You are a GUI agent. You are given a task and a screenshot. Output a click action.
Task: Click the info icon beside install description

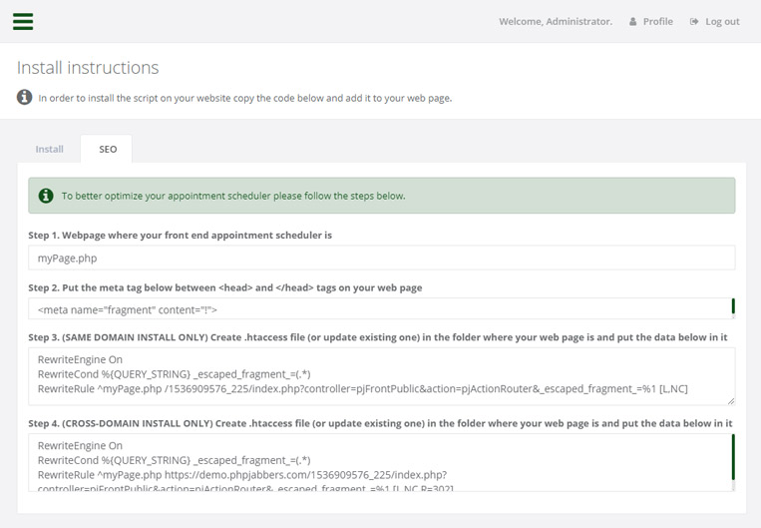coord(24,97)
